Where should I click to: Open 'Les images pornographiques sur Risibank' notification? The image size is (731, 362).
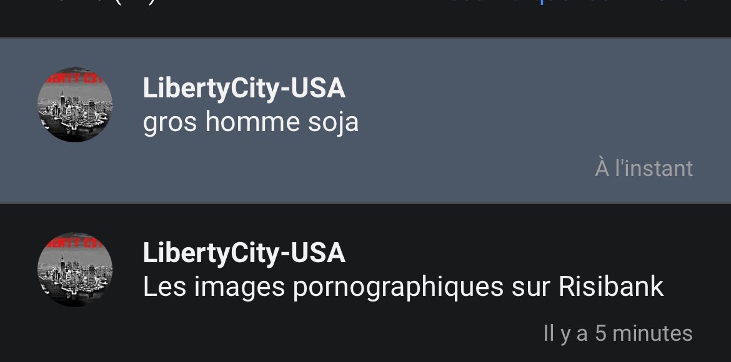tap(365, 283)
